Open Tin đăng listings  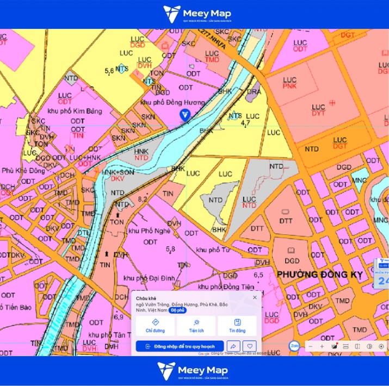pyautogui.click(x=237, y=326)
